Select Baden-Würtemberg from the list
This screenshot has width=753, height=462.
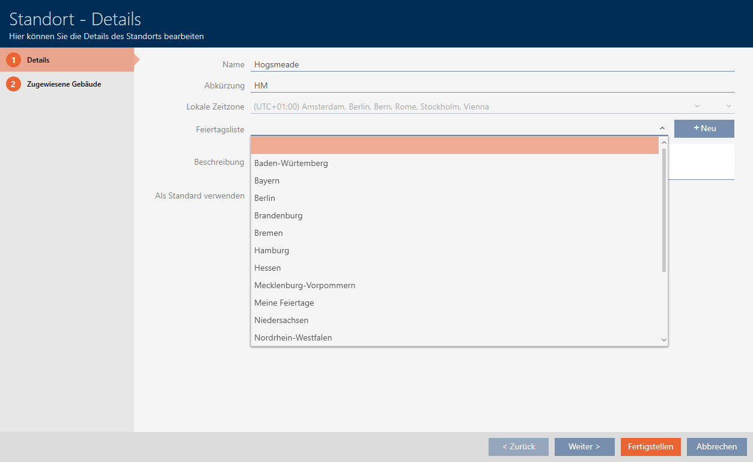click(291, 163)
